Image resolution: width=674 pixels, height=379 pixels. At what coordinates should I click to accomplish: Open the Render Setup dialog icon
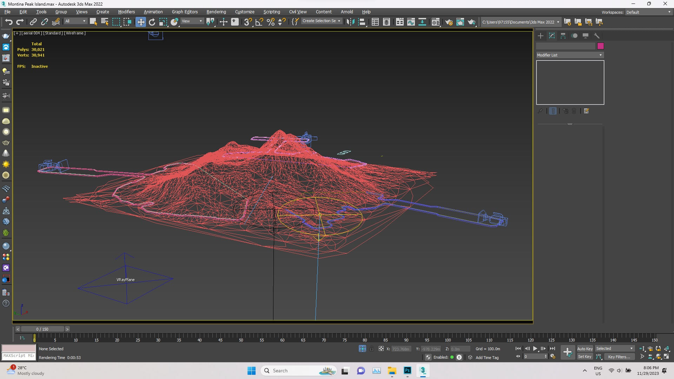point(449,22)
